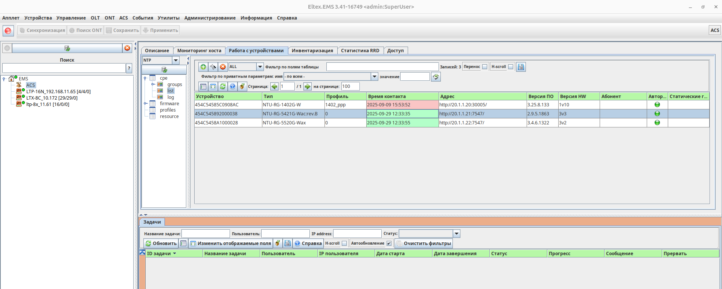Click the Обновить button in tasks panel

[161, 244]
